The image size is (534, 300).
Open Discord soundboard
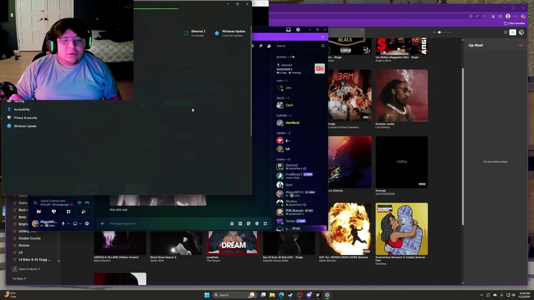click(x=83, y=212)
